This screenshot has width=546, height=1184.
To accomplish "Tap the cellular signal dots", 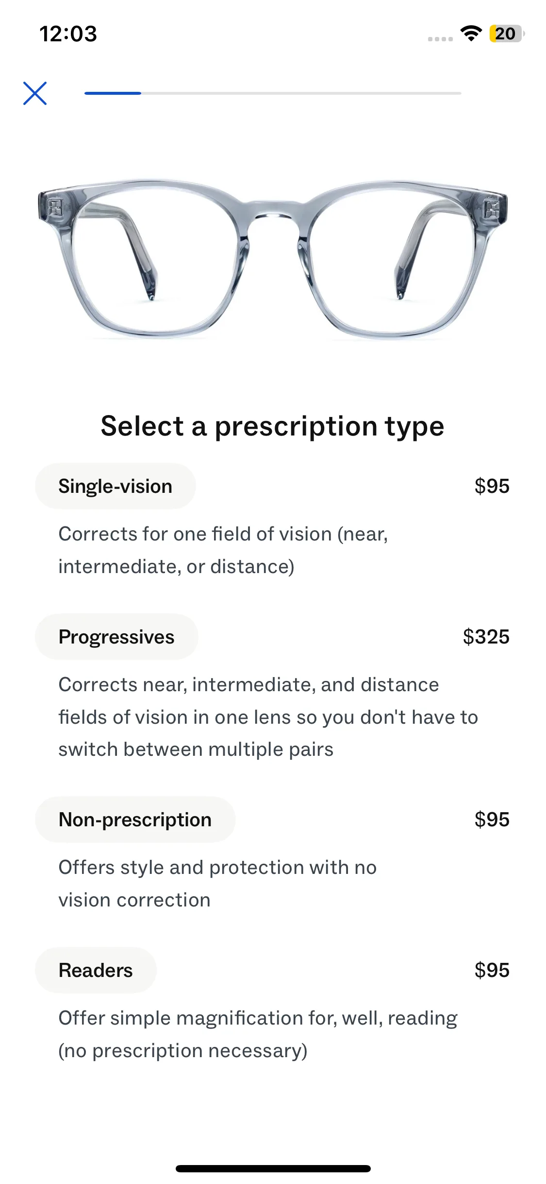I will click(440, 39).
